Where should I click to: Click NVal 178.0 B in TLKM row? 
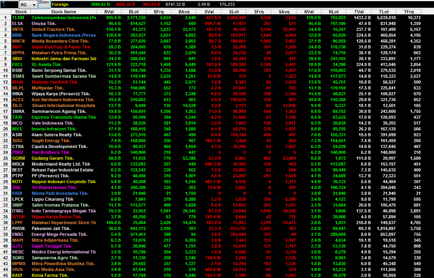(x=313, y=18)
